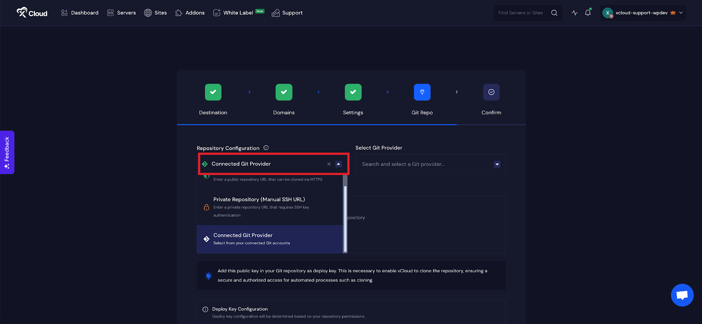The width and height of the screenshot is (702, 324).
Task: Open the Feedback side tab
Action: pos(7,152)
